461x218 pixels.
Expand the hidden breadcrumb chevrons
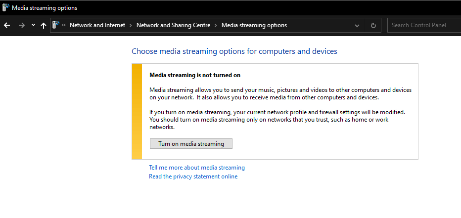(64, 25)
